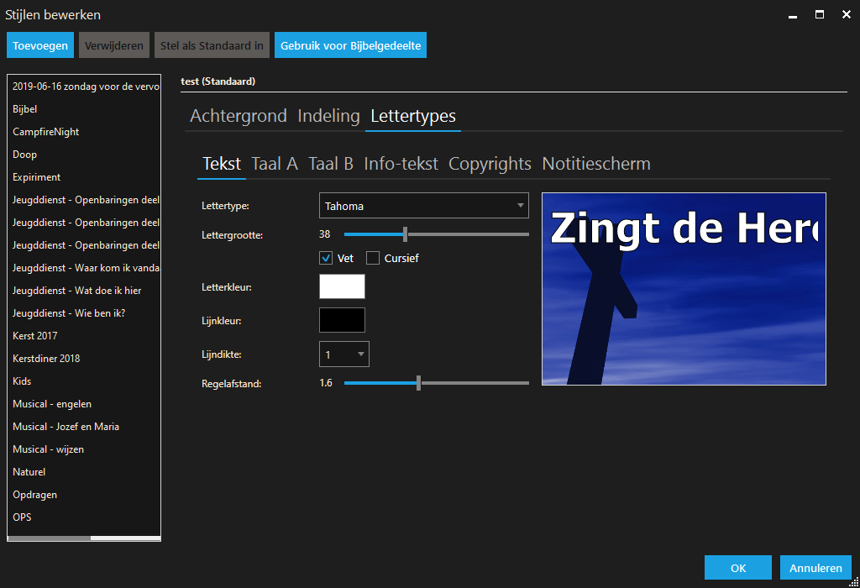Viewport: 860px width, 588px height.
Task: Confirm with the OK button
Action: click(x=737, y=568)
